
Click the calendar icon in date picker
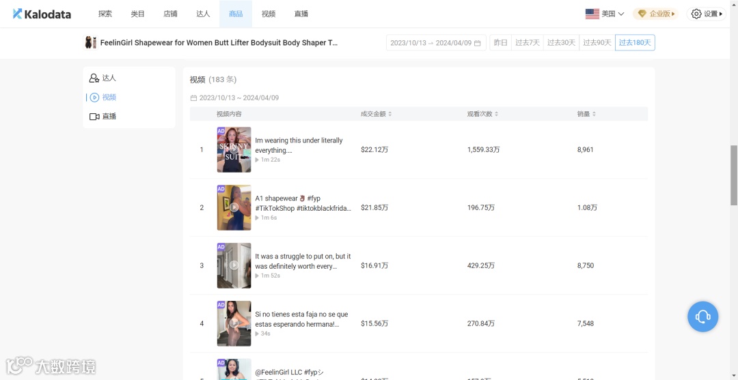click(x=477, y=43)
